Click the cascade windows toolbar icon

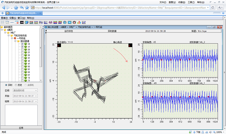[x=7, y=22]
